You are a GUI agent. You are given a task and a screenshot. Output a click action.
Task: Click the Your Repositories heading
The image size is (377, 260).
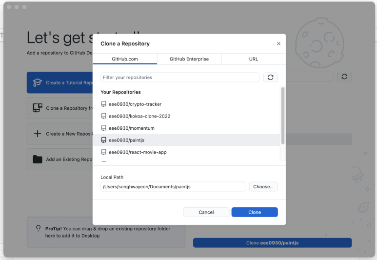click(120, 92)
